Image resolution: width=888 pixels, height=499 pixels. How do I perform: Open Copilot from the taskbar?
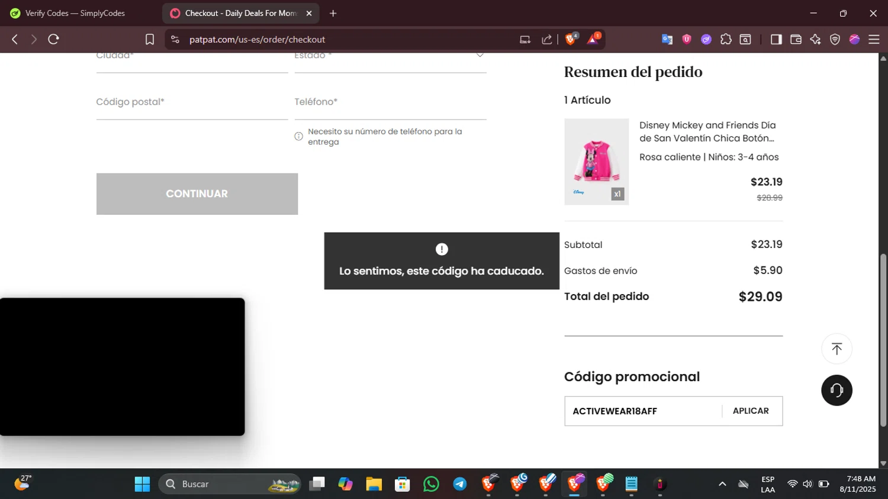click(345, 484)
